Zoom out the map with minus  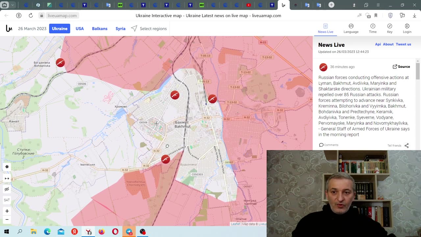tap(7, 219)
